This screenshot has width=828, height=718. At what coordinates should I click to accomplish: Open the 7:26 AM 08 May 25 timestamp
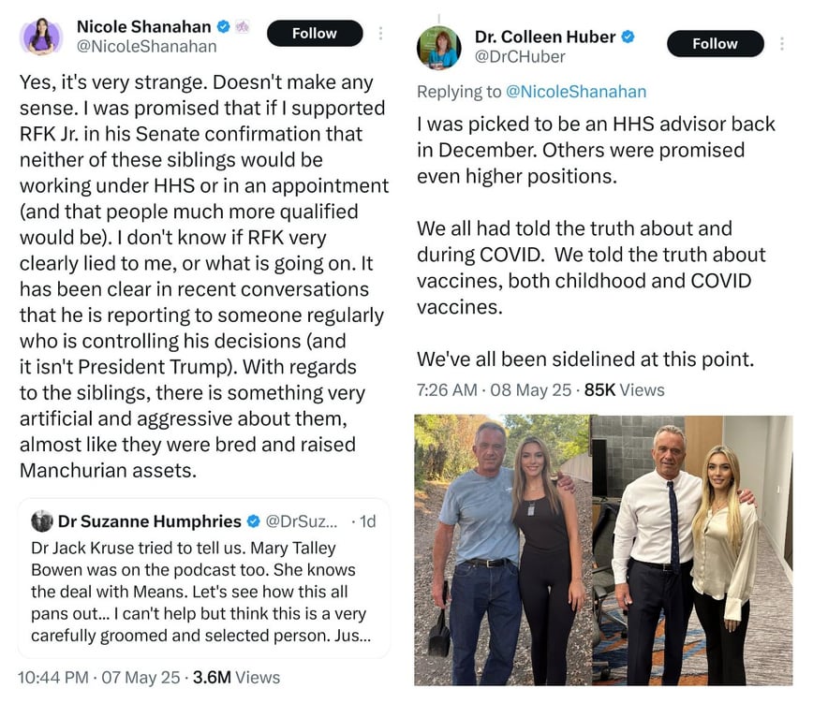[x=495, y=390]
